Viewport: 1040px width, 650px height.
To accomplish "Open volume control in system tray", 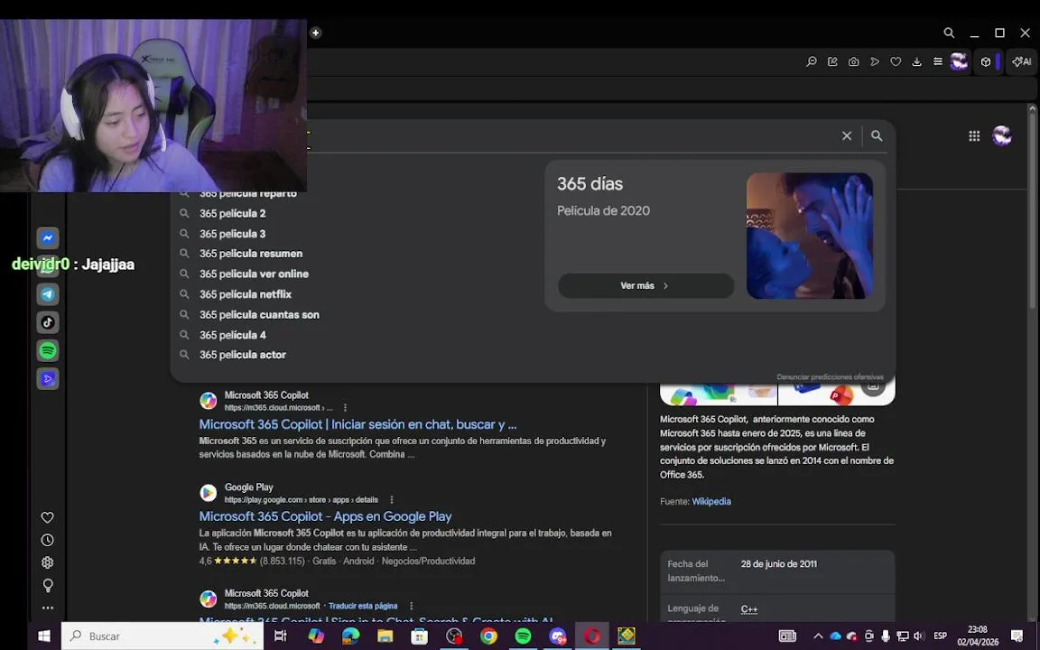I will tap(919, 636).
